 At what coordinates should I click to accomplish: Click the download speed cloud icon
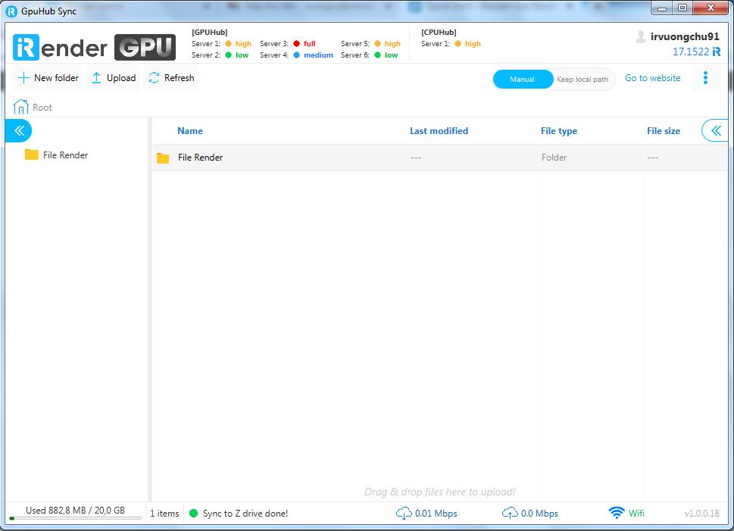[404, 513]
